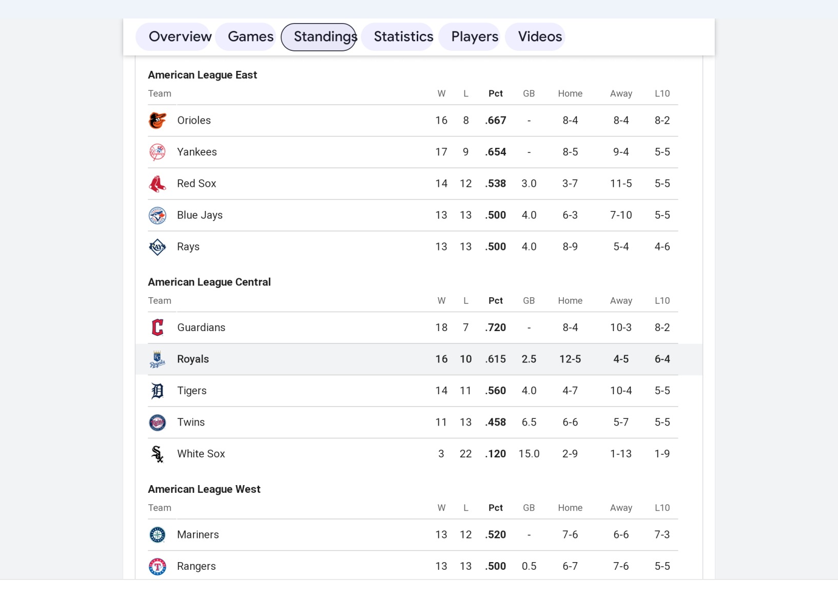Click the Guardians team logo

coord(158,328)
